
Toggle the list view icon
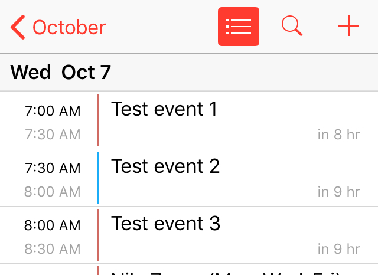click(x=239, y=27)
